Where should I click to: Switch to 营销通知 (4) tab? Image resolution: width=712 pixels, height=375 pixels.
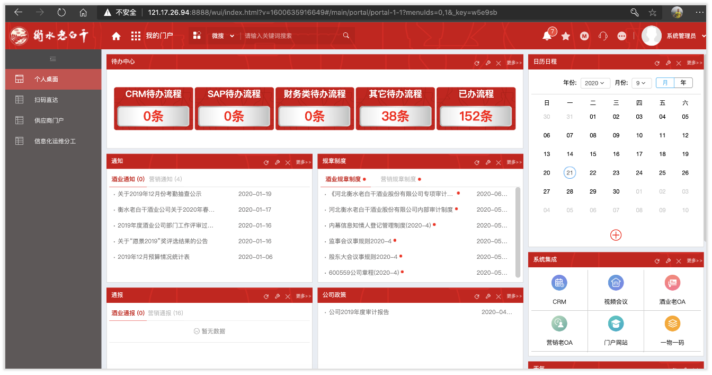pos(165,179)
